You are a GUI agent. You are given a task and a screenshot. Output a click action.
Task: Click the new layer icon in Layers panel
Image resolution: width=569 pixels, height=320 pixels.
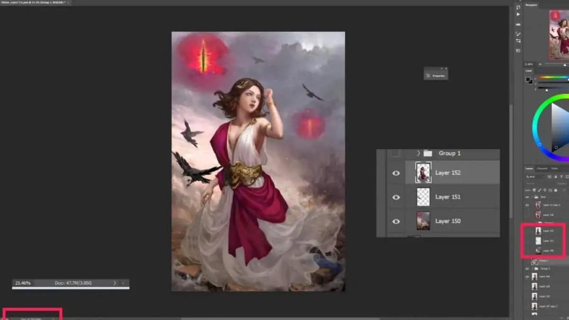point(561,318)
